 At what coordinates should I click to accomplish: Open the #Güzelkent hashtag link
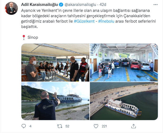point(84,21)
